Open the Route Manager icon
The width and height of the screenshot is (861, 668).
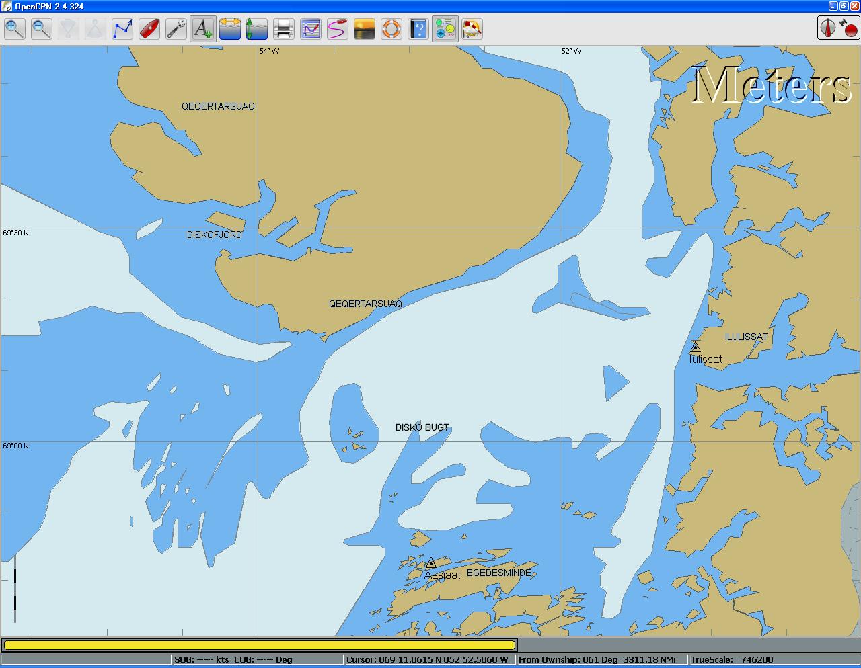[311, 29]
